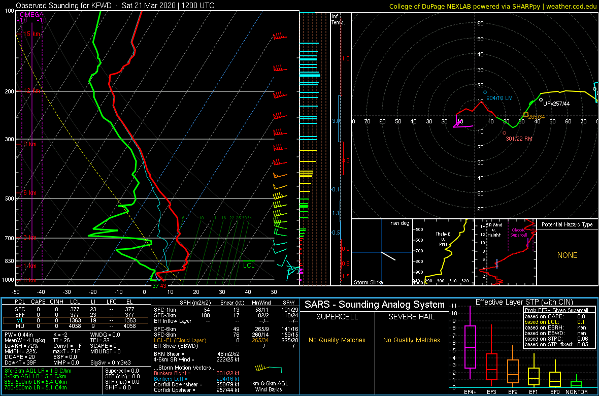Click the Observed Sounding for KFWD title
The width and height of the screenshot is (599, 396).
[115, 6]
